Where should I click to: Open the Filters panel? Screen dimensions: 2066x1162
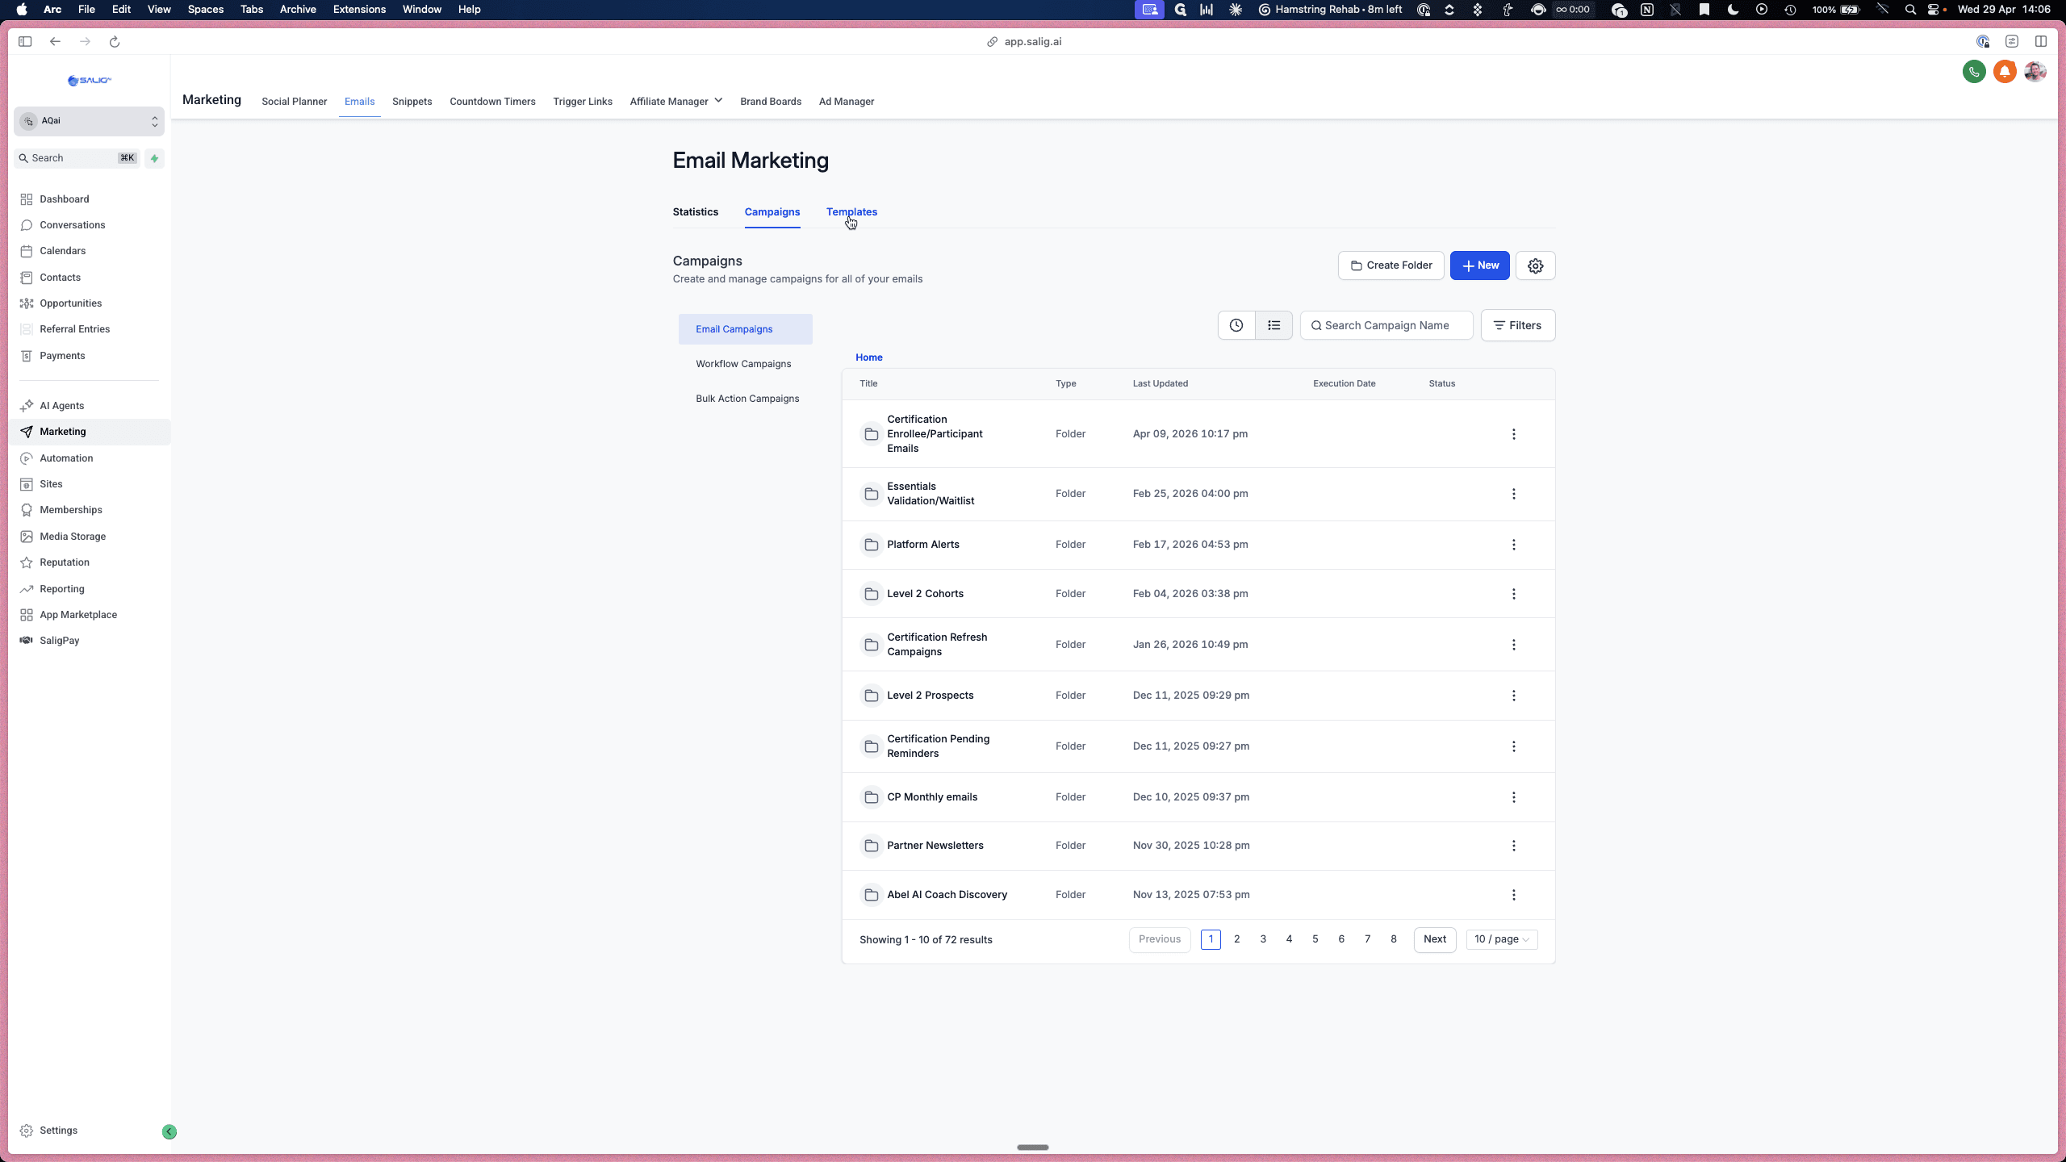(x=1517, y=325)
